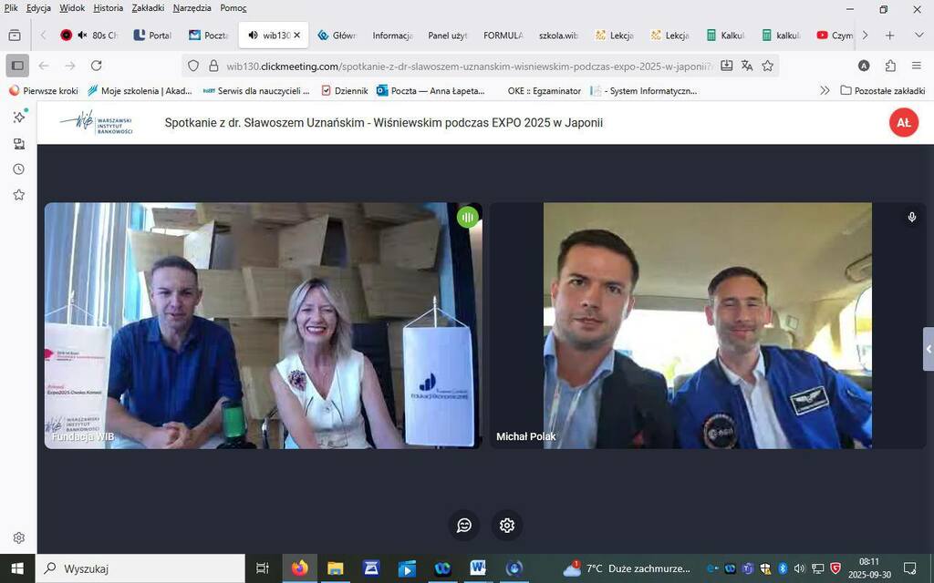Mute the 80s tab audio icon
934x583 pixels.
point(82,36)
